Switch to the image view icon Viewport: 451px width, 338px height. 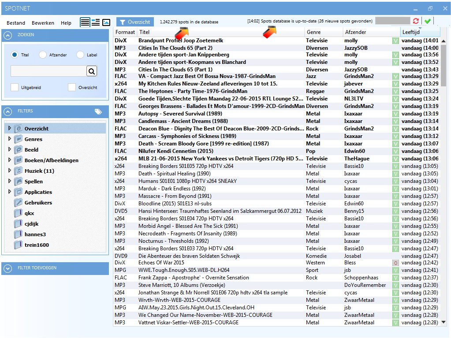coord(106,22)
